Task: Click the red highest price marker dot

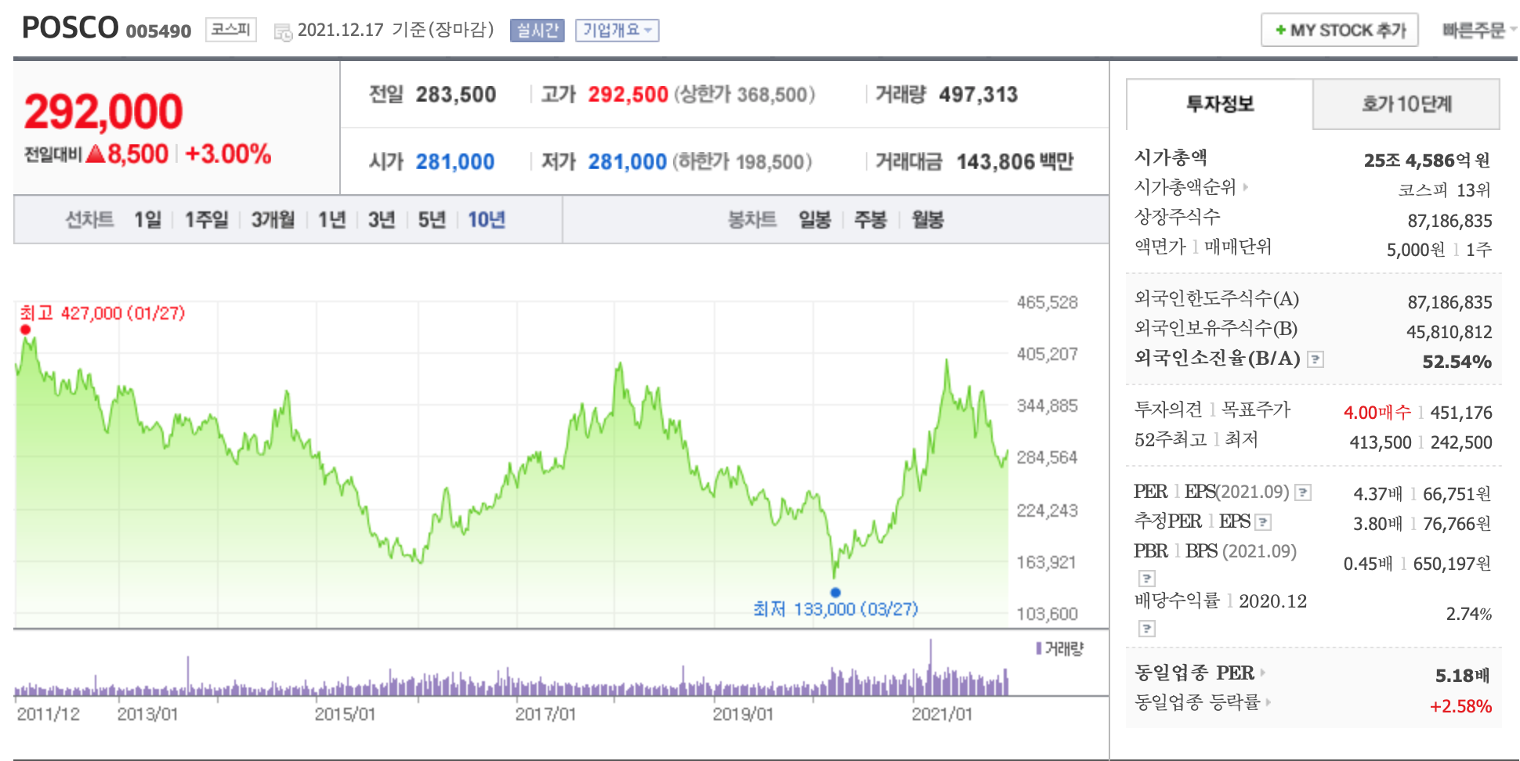Action: click(26, 330)
